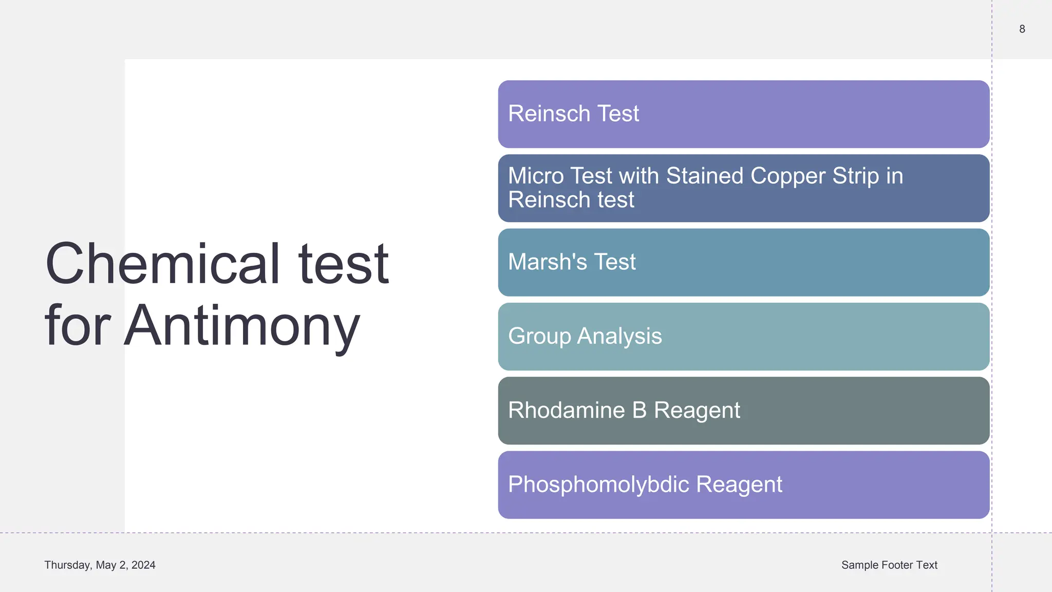Click the Sample Footer Text
This screenshot has width=1052, height=592.
889,565
